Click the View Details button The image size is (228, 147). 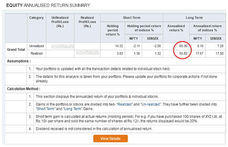pos(111,138)
